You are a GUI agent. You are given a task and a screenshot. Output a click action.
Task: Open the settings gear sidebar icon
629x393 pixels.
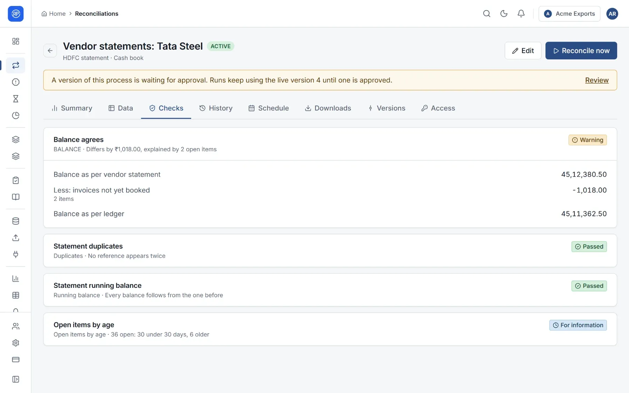click(x=15, y=343)
